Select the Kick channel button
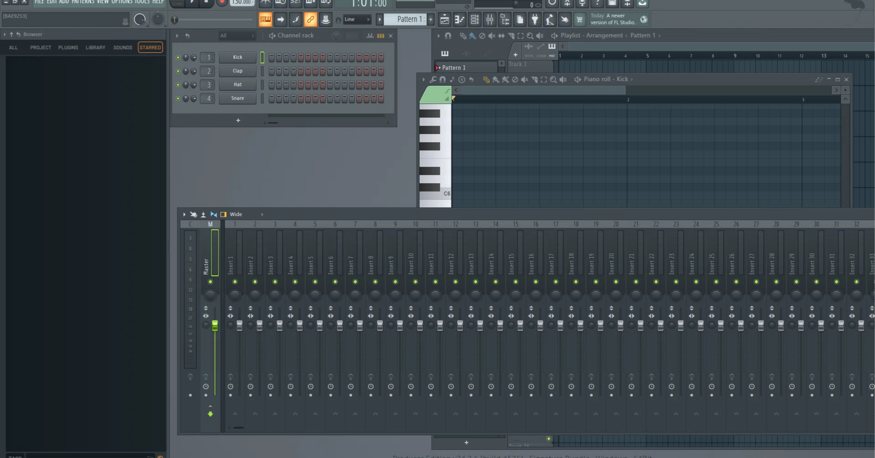Viewport: 875px width, 458px height. pos(237,57)
